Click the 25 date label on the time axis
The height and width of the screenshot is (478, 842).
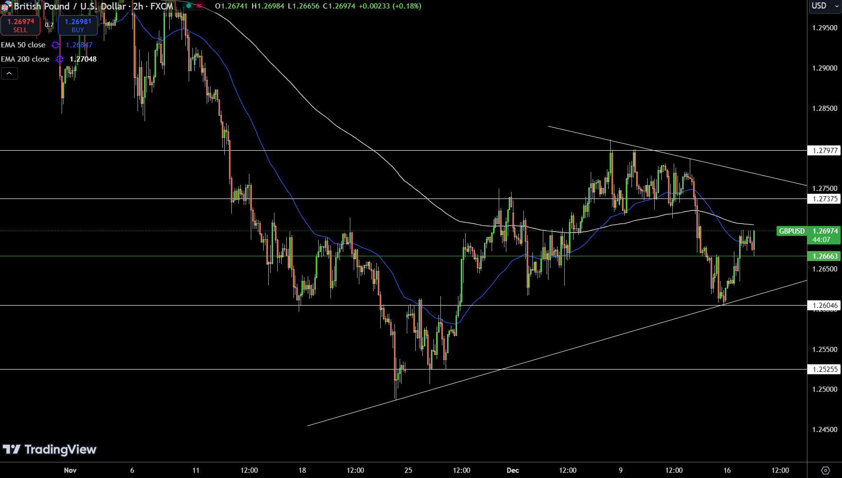tap(408, 470)
